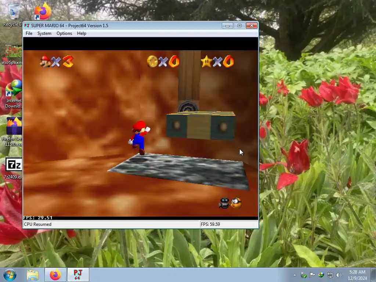The image size is (376, 282).
Task: Click the Mario head lives icon in the HUD
Action: 45,61
